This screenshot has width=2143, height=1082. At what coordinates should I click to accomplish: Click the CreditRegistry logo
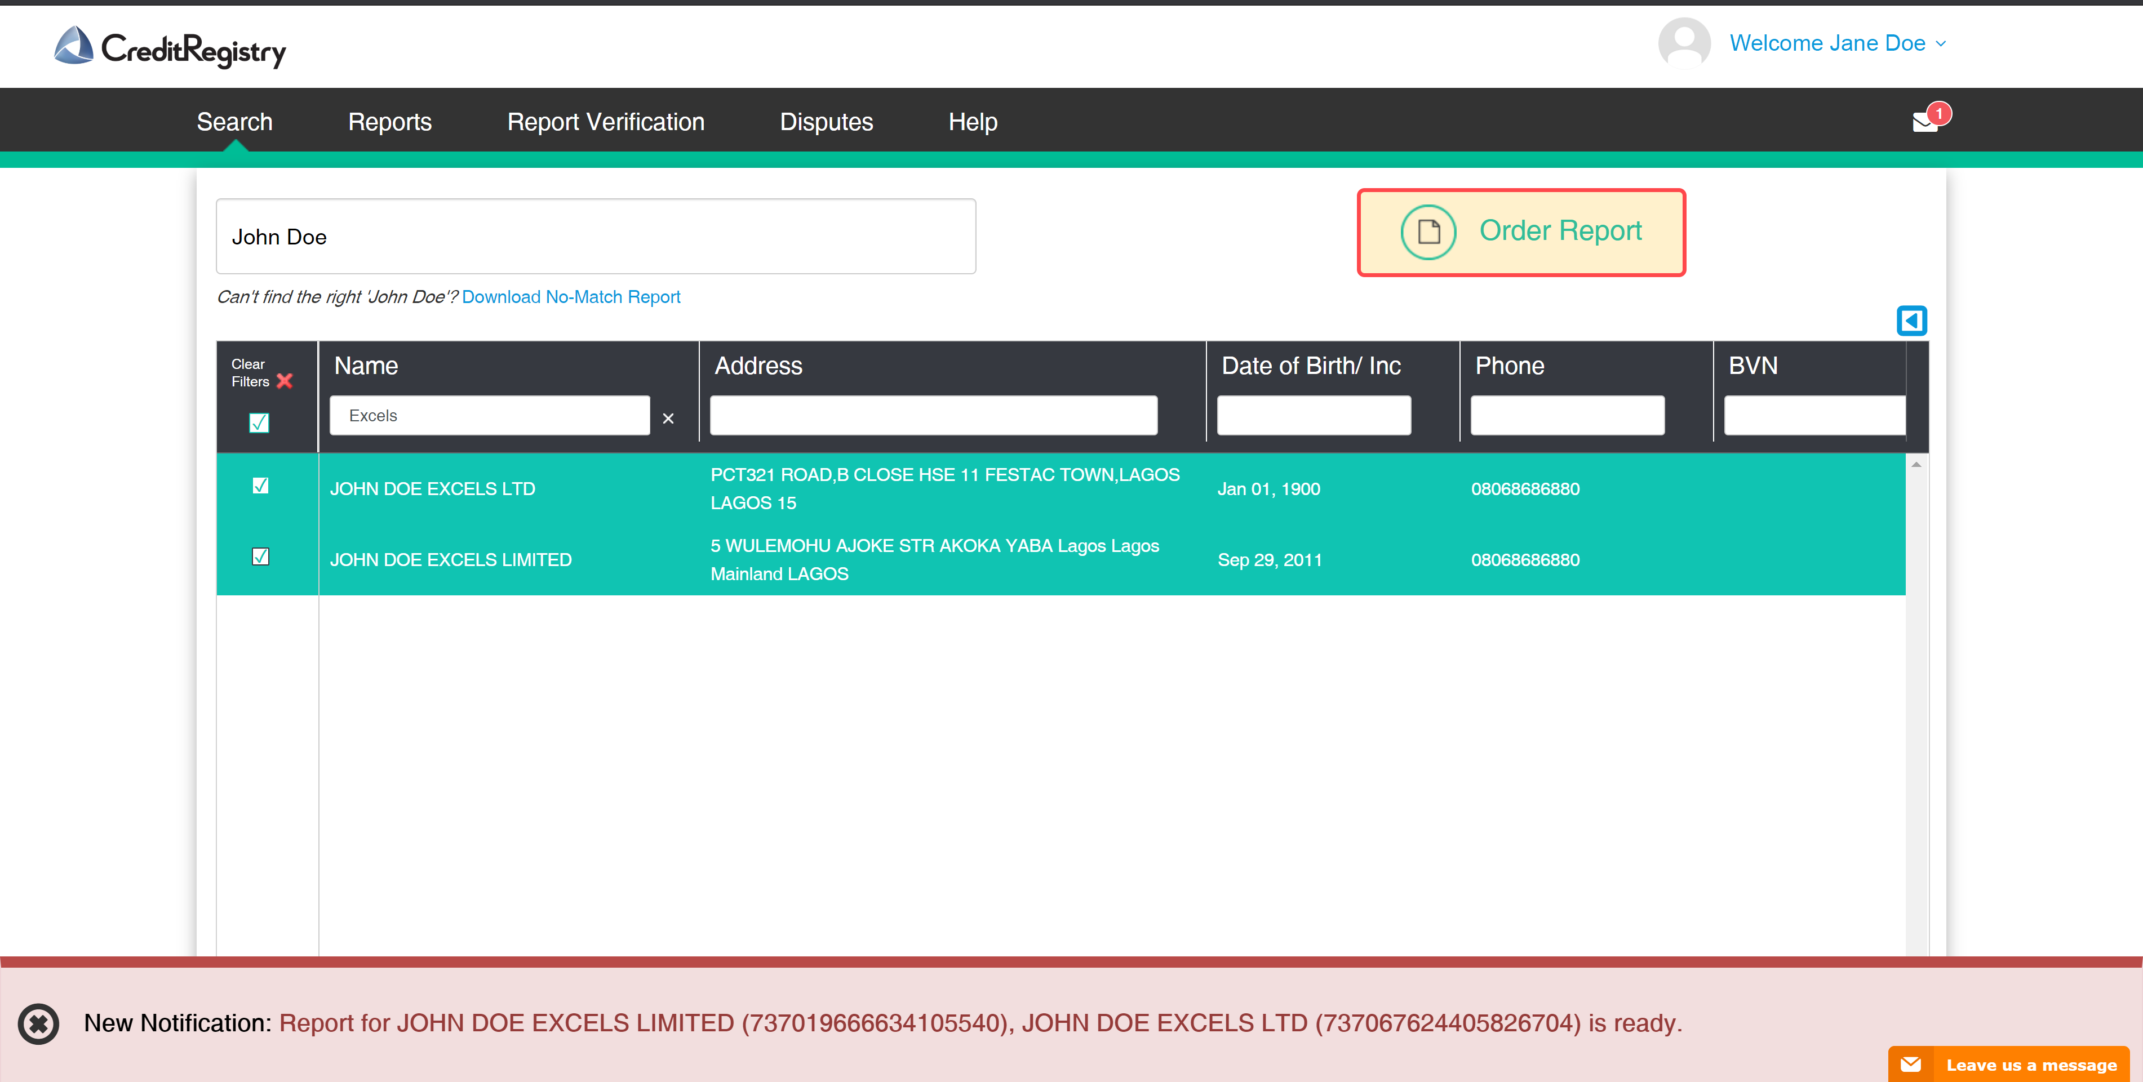tap(171, 47)
